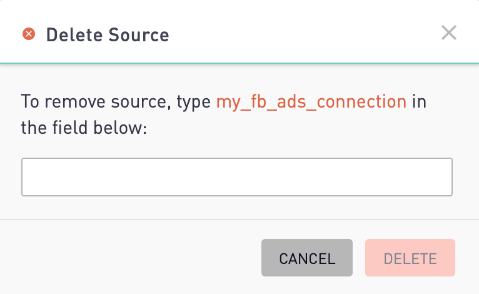
Task: Focus the source name confirmation field
Action: (x=237, y=177)
